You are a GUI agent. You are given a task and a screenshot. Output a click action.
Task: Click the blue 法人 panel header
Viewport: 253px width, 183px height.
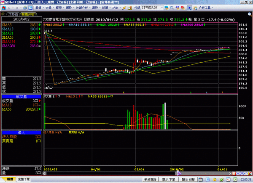[x=22, y=133]
